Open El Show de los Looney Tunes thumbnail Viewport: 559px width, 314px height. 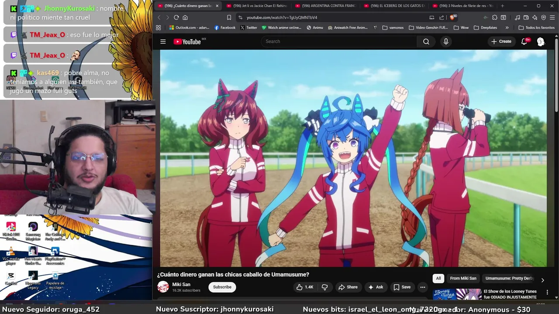457,294
